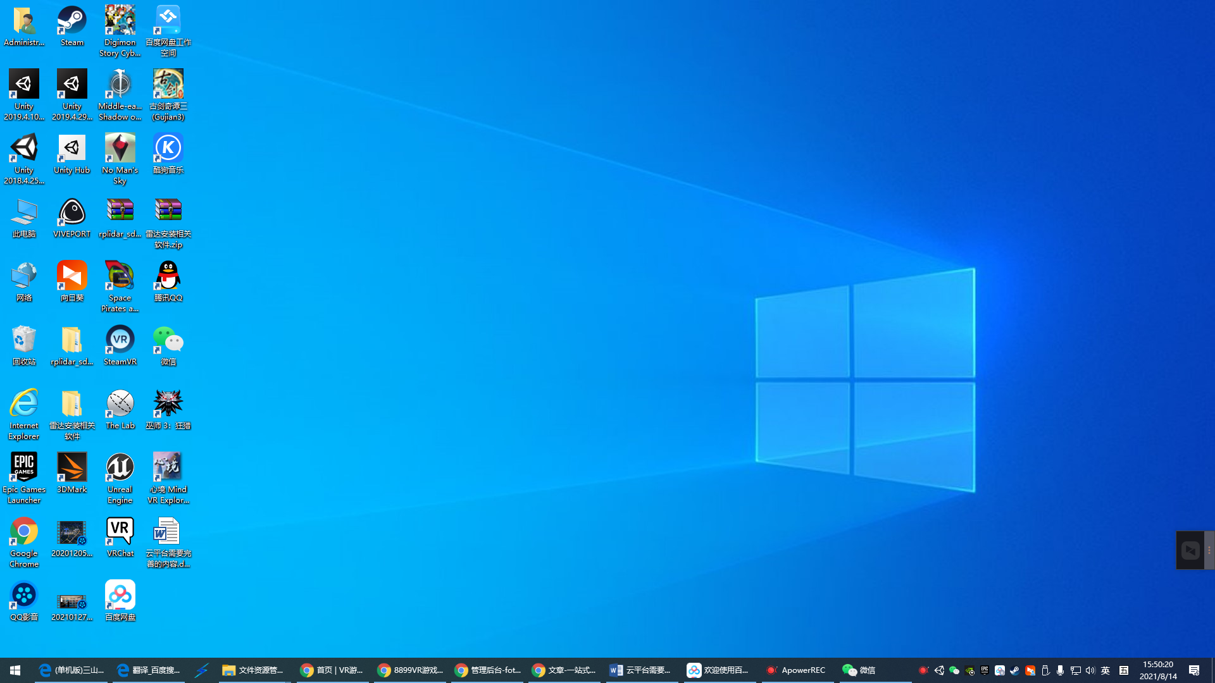Select the 网络 (Network) icon

click(24, 282)
